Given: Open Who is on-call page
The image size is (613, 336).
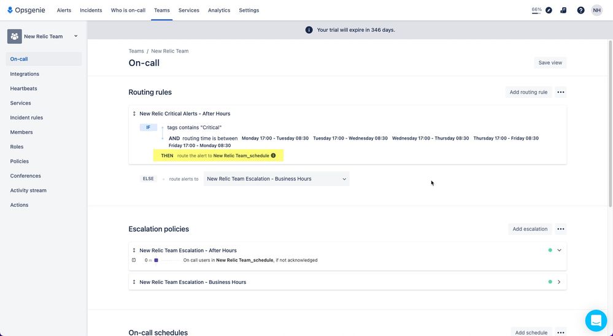Looking at the screenshot, I should point(128,10).
